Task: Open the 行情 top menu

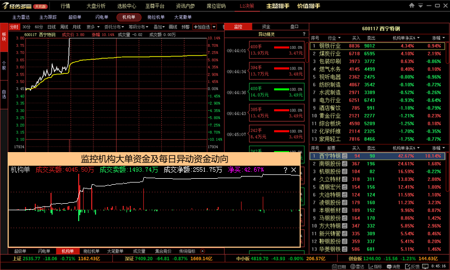Action: coord(65,6)
